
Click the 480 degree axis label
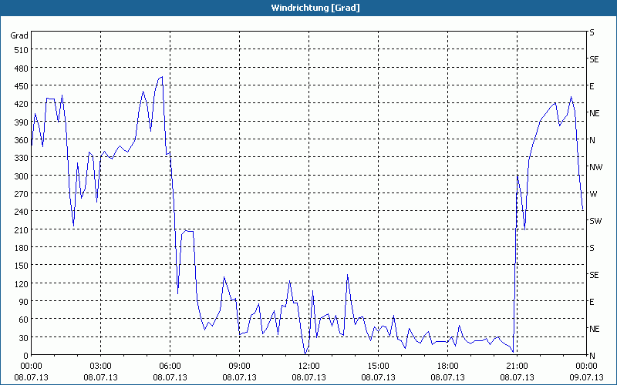click(x=22, y=69)
